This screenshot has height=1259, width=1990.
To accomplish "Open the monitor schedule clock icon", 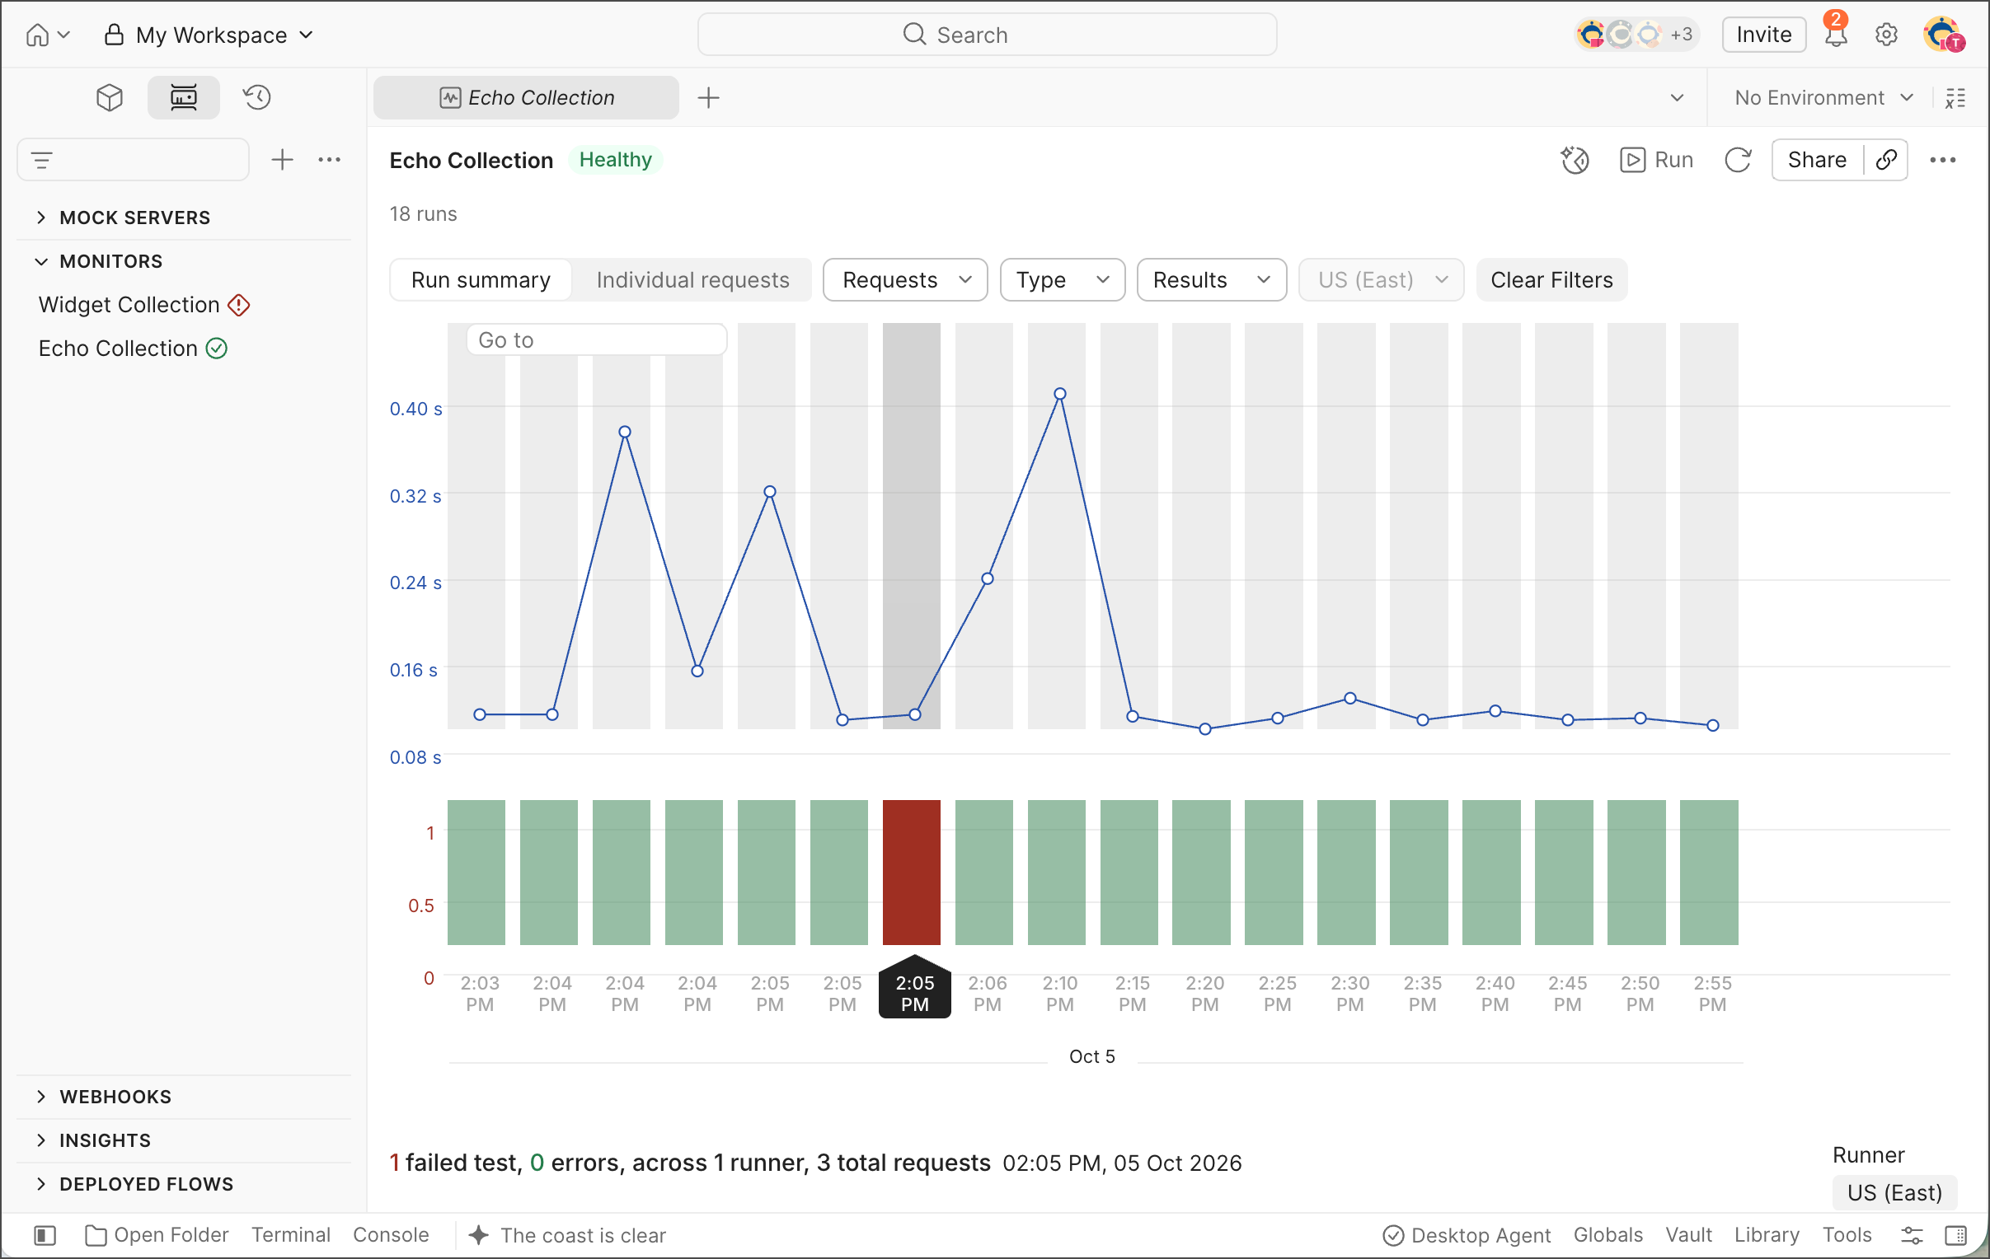I will click(1575, 161).
